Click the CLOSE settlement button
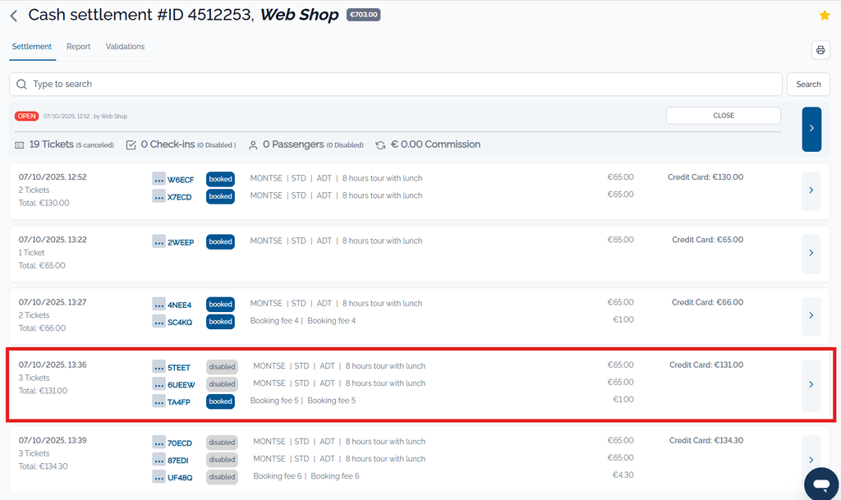The width and height of the screenshot is (841, 500). [723, 116]
